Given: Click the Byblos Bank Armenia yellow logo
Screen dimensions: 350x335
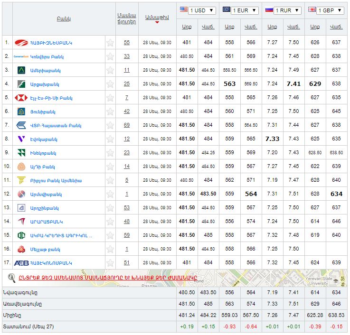Looking at the screenshot, I should click(21, 180).
